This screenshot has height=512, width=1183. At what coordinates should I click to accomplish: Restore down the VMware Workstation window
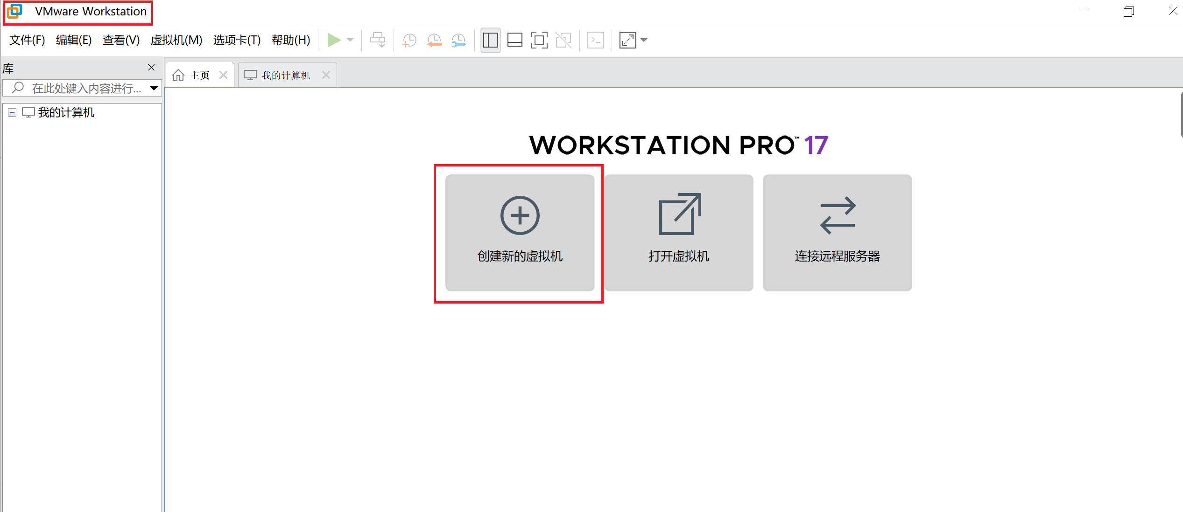coord(1129,11)
